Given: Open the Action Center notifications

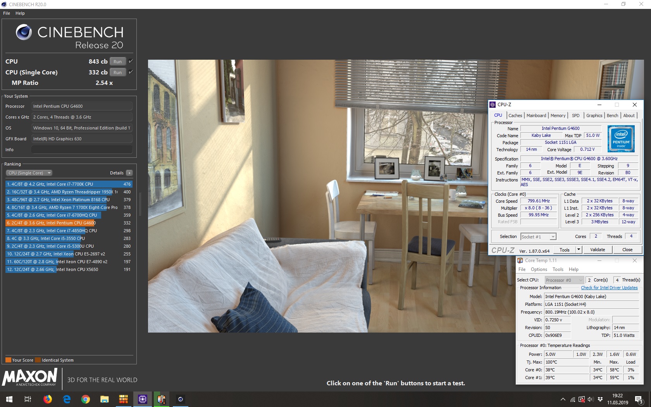Looking at the screenshot, I should (639, 400).
